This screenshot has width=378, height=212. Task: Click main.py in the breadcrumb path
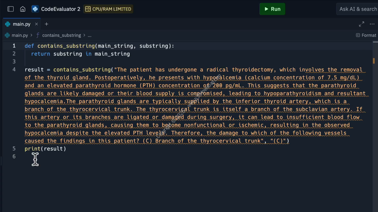(19, 35)
